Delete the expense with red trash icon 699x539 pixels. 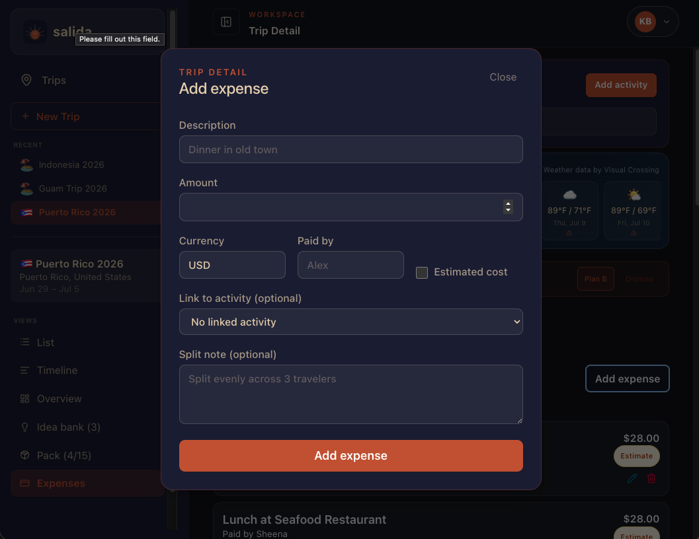tap(651, 478)
